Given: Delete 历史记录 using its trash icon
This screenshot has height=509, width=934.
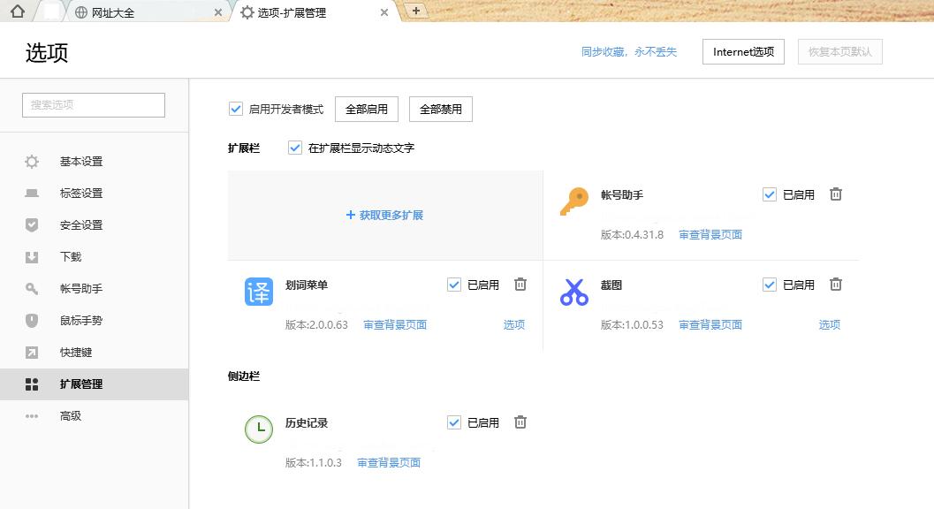Looking at the screenshot, I should pos(520,422).
